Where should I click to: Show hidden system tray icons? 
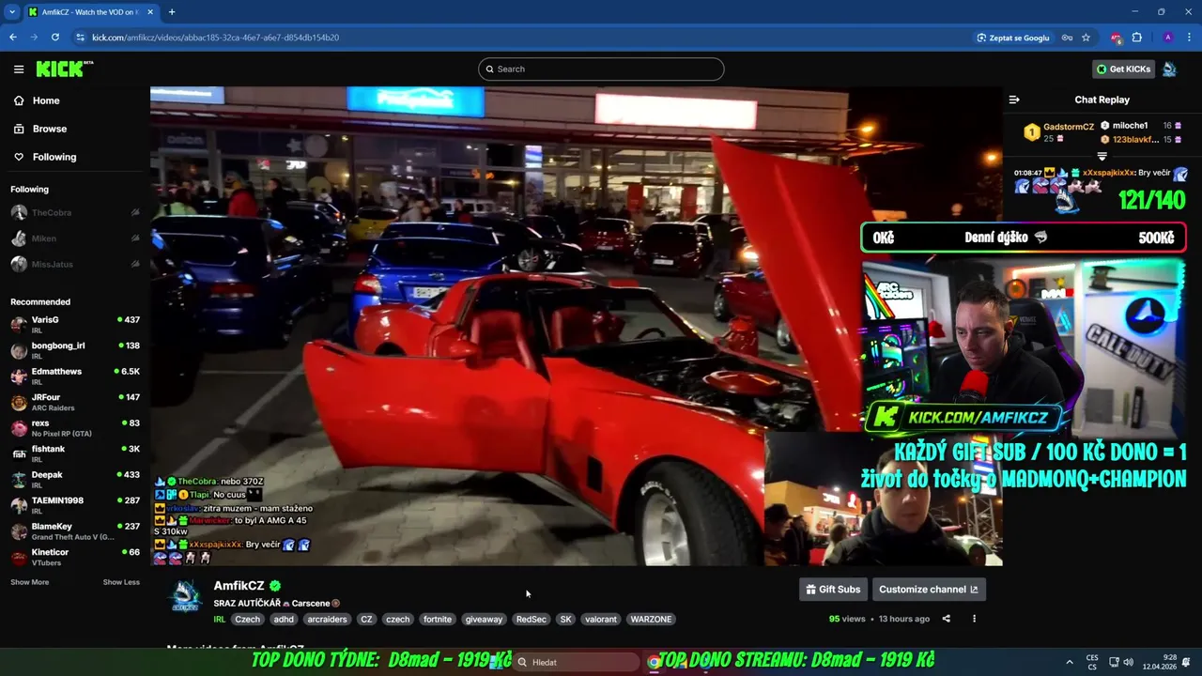click(1069, 662)
